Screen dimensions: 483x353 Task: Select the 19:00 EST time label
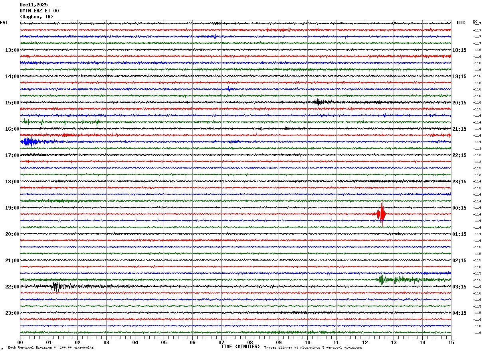coord(12,208)
